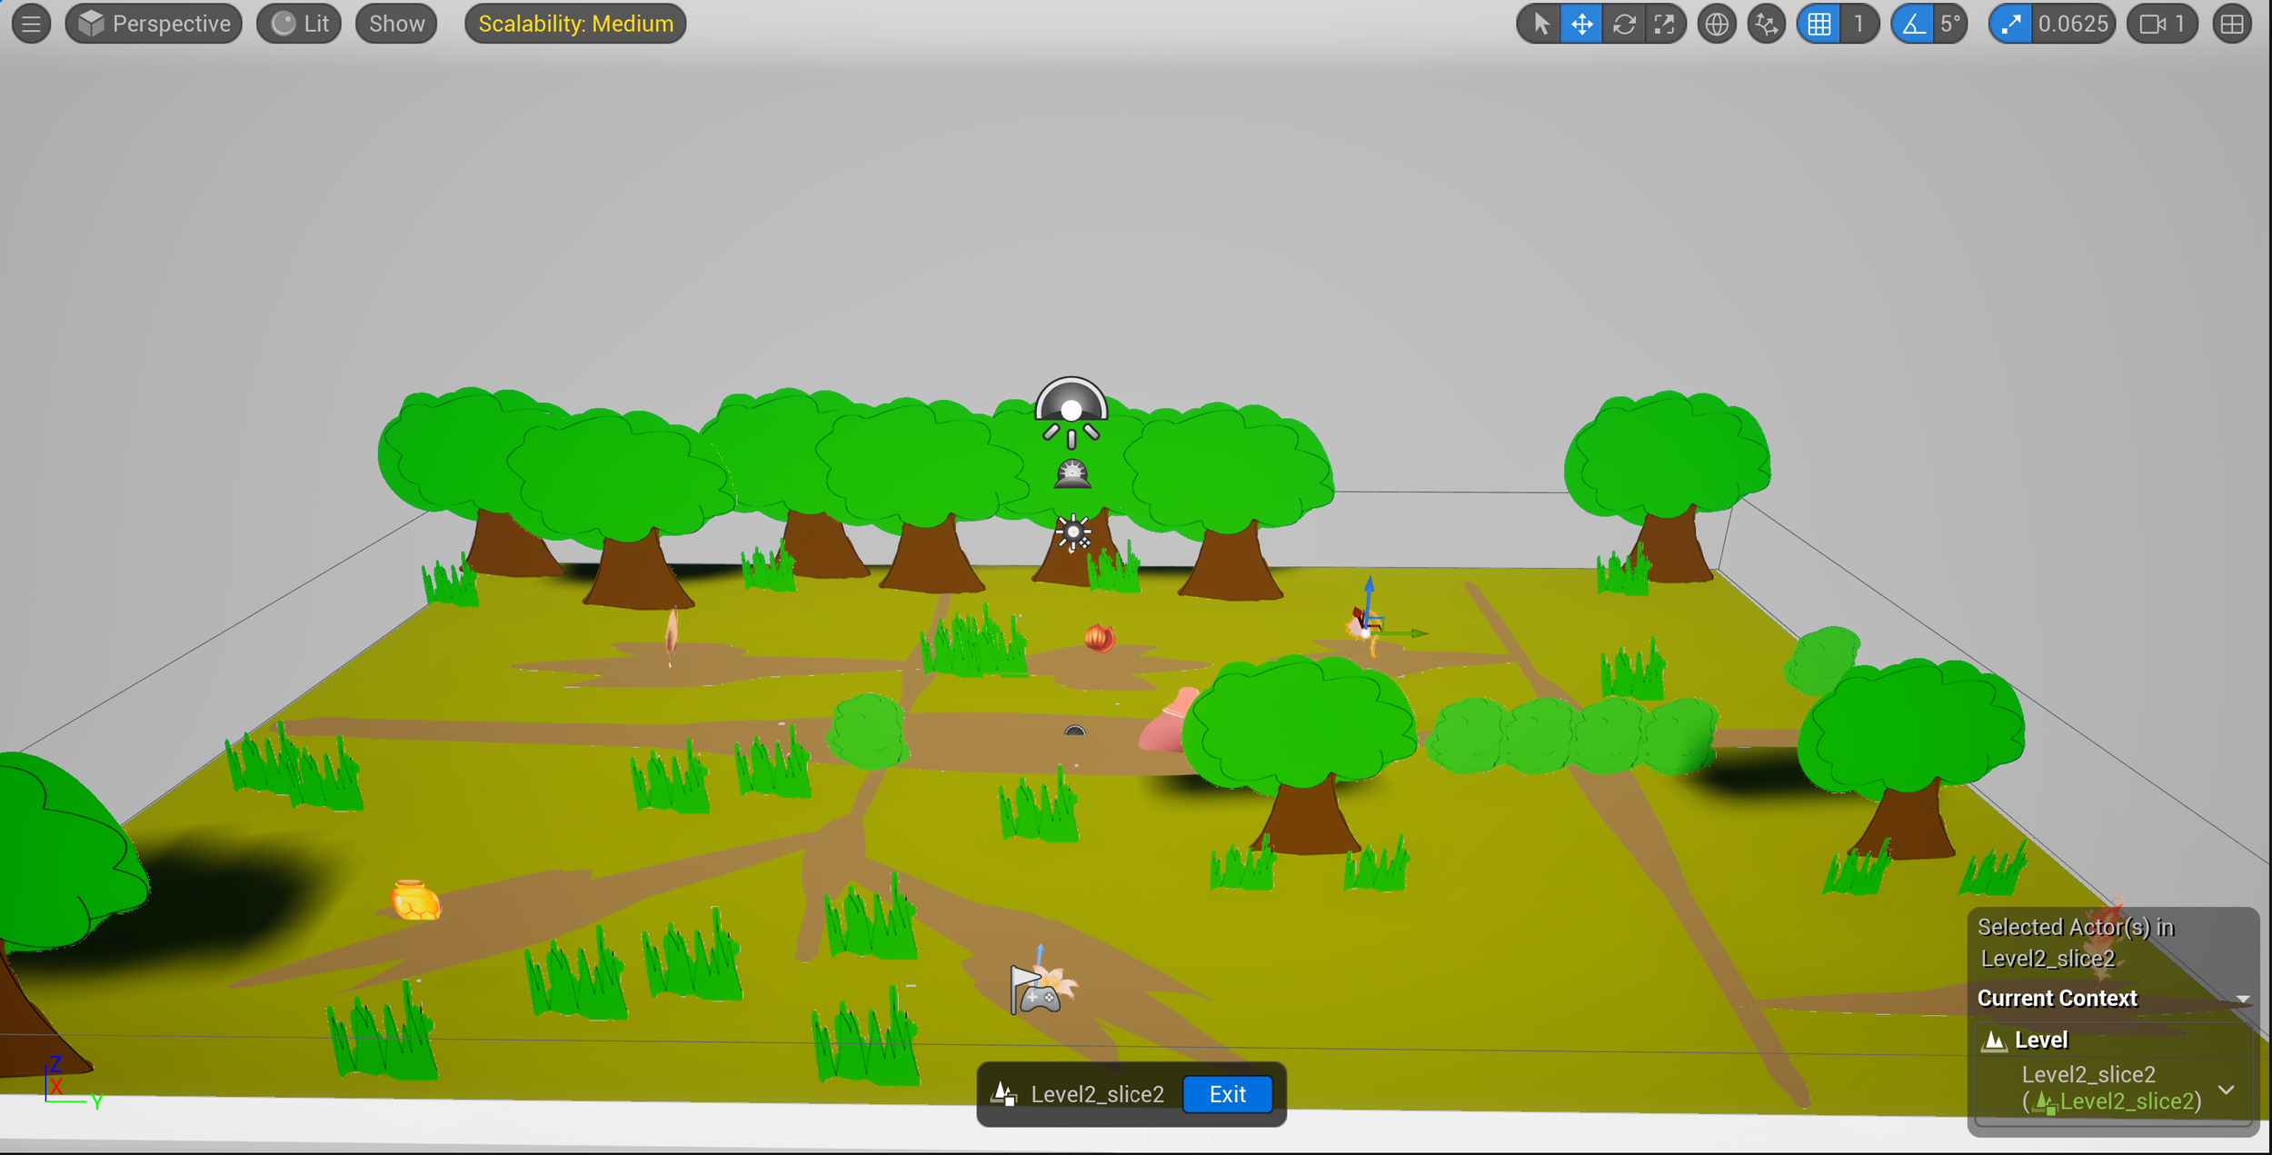Adjust the camera speed control
The width and height of the screenshot is (2272, 1155).
coord(2163,24)
